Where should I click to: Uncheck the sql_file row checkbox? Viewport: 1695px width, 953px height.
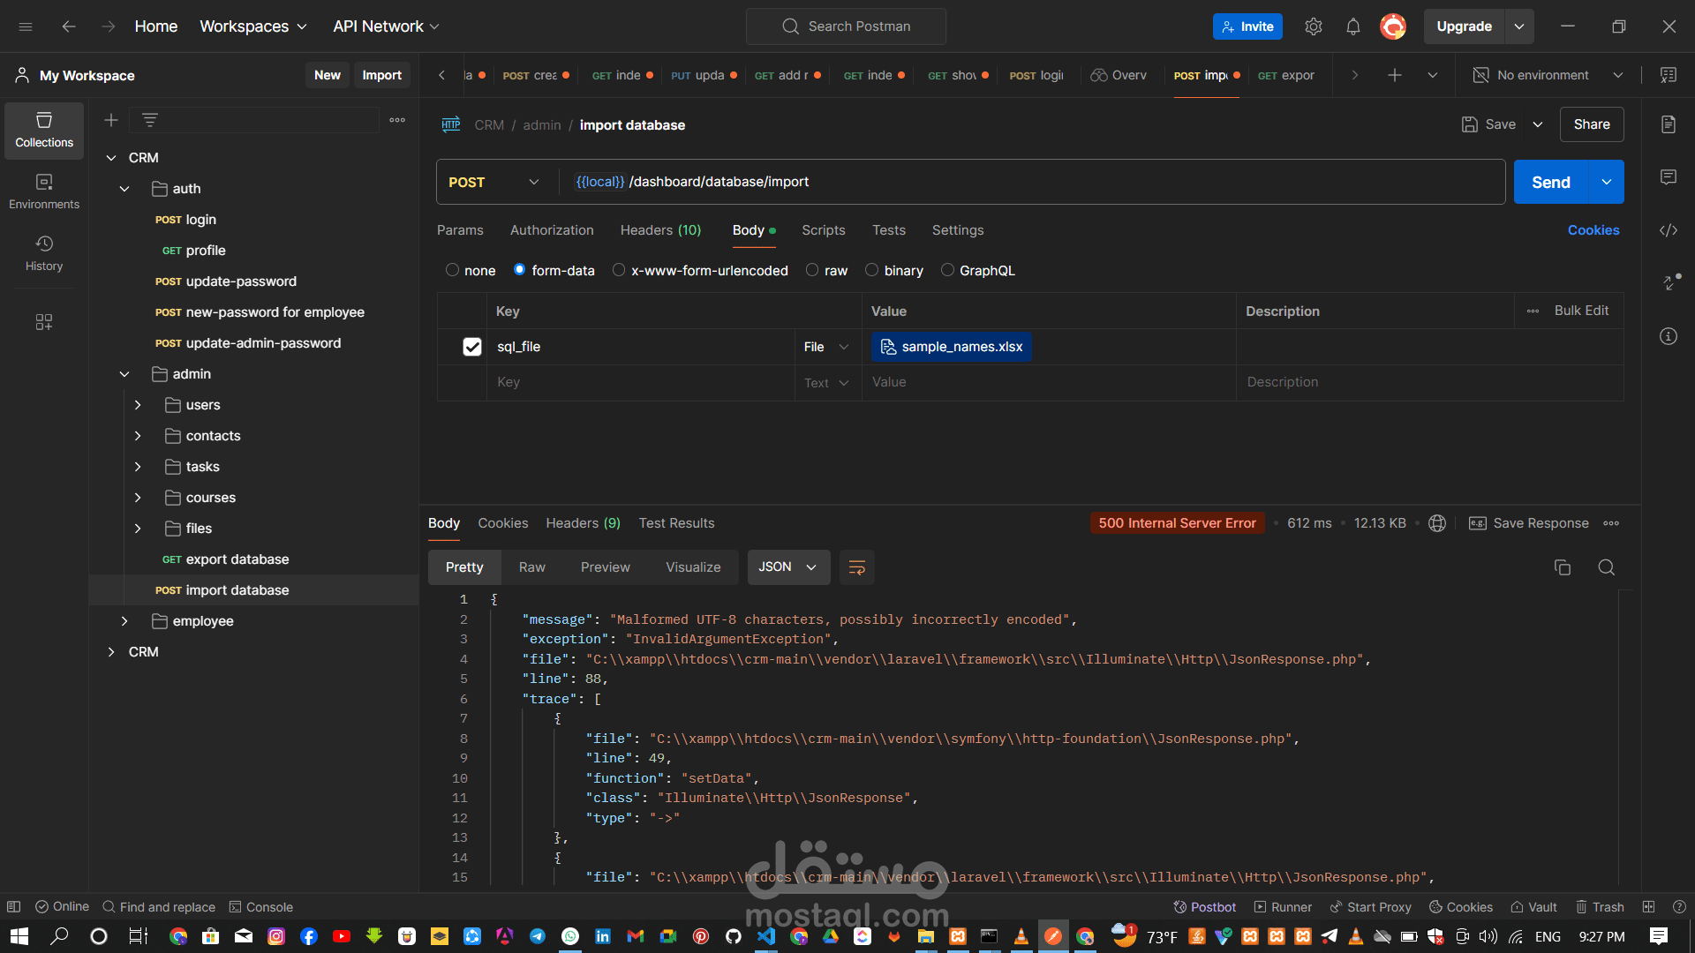coord(472,347)
